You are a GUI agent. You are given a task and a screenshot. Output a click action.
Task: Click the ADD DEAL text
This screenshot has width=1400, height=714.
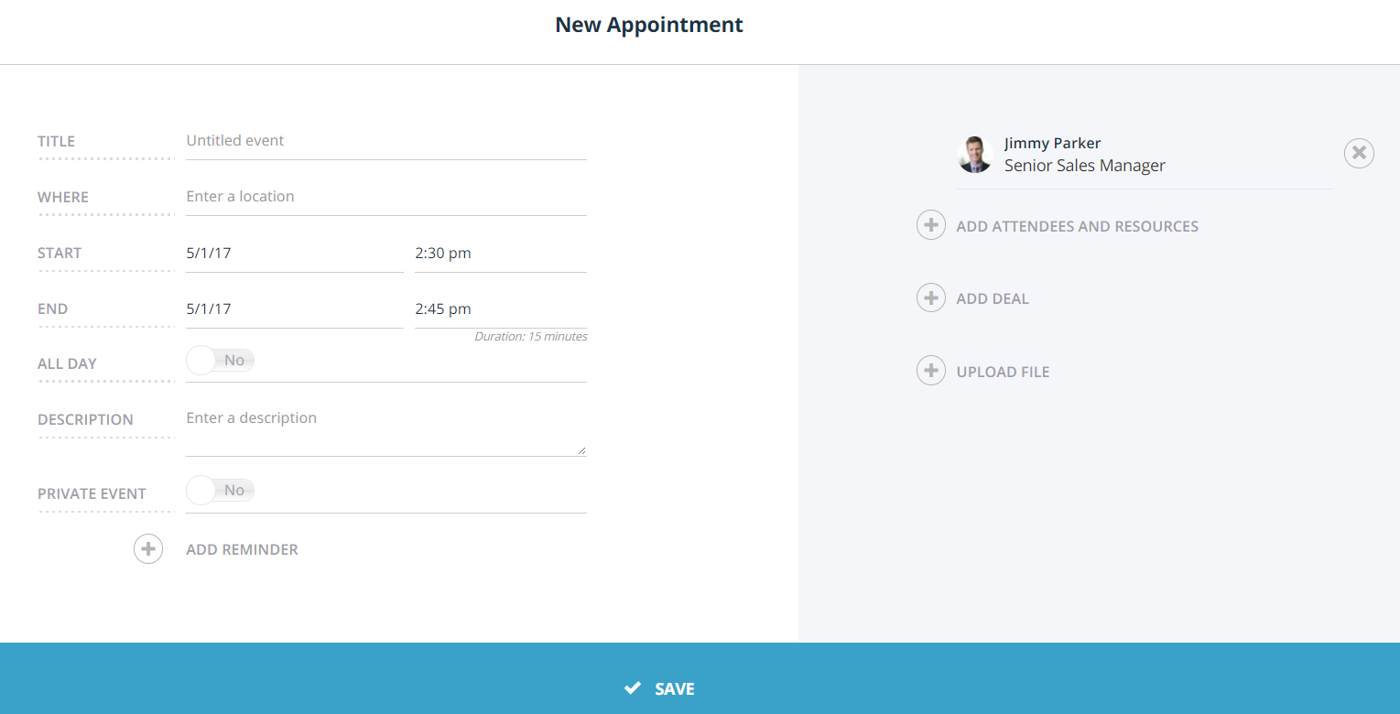pyautogui.click(x=993, y=298)
